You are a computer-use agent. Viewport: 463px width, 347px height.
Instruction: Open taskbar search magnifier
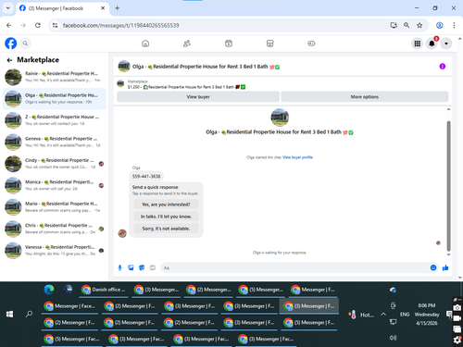(x=30, y=314)
